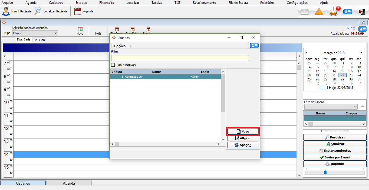The image size is (369, 190).
Task: Click the envelope messages icon
Action: pyautogui.click(x=305, y=12)
